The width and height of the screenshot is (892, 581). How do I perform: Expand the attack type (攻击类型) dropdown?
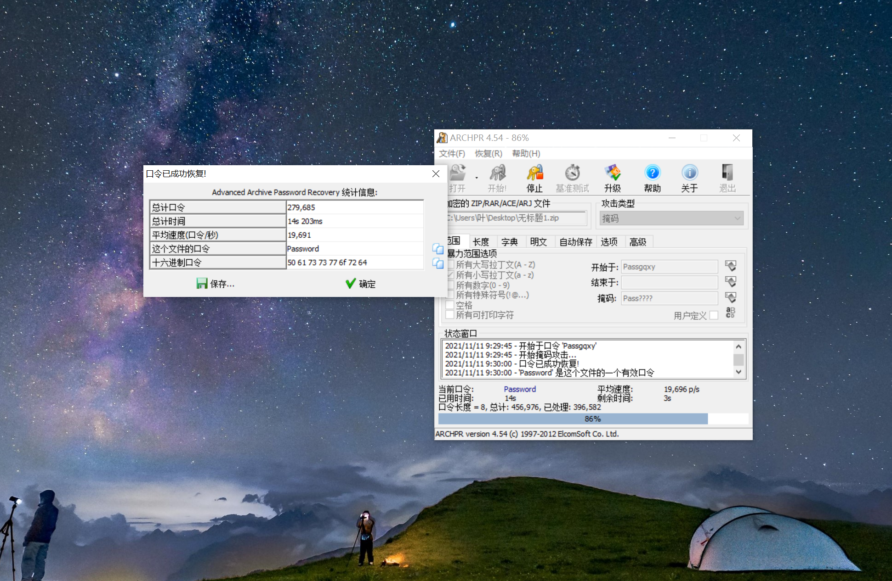click(x=737, y=218)
